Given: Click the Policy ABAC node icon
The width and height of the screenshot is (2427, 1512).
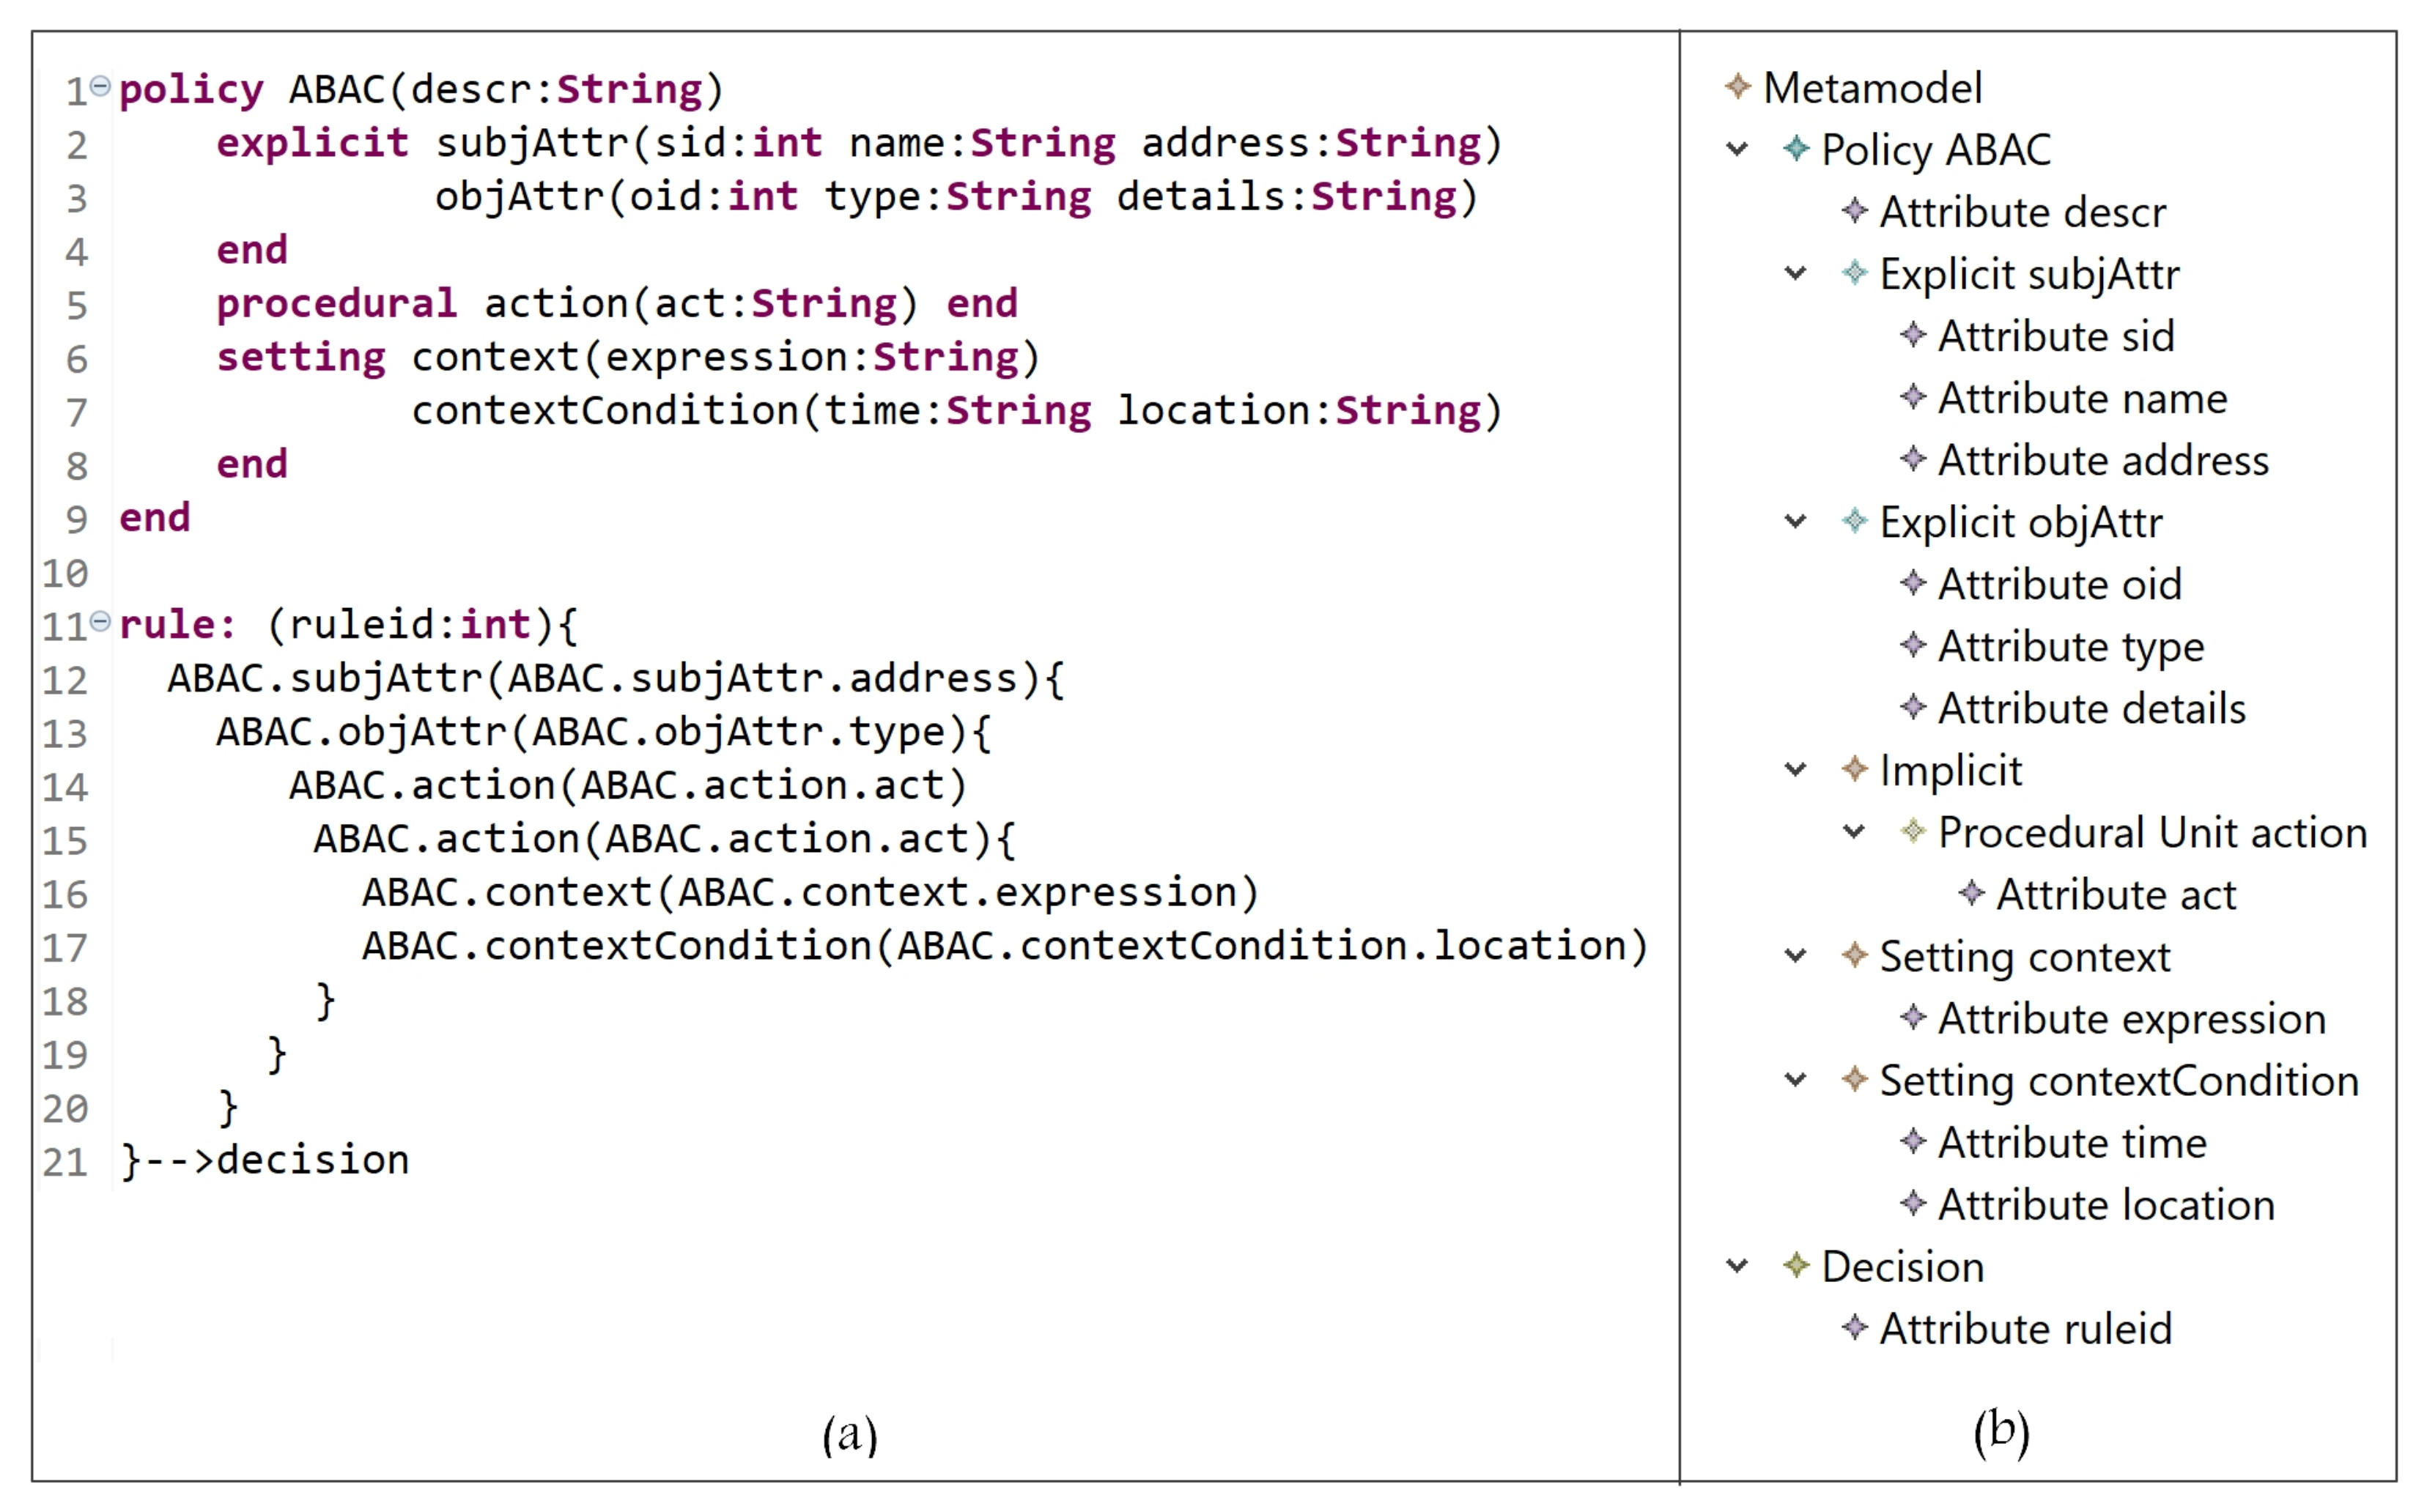Looking at the screenshot, I should pos(1796,149).
